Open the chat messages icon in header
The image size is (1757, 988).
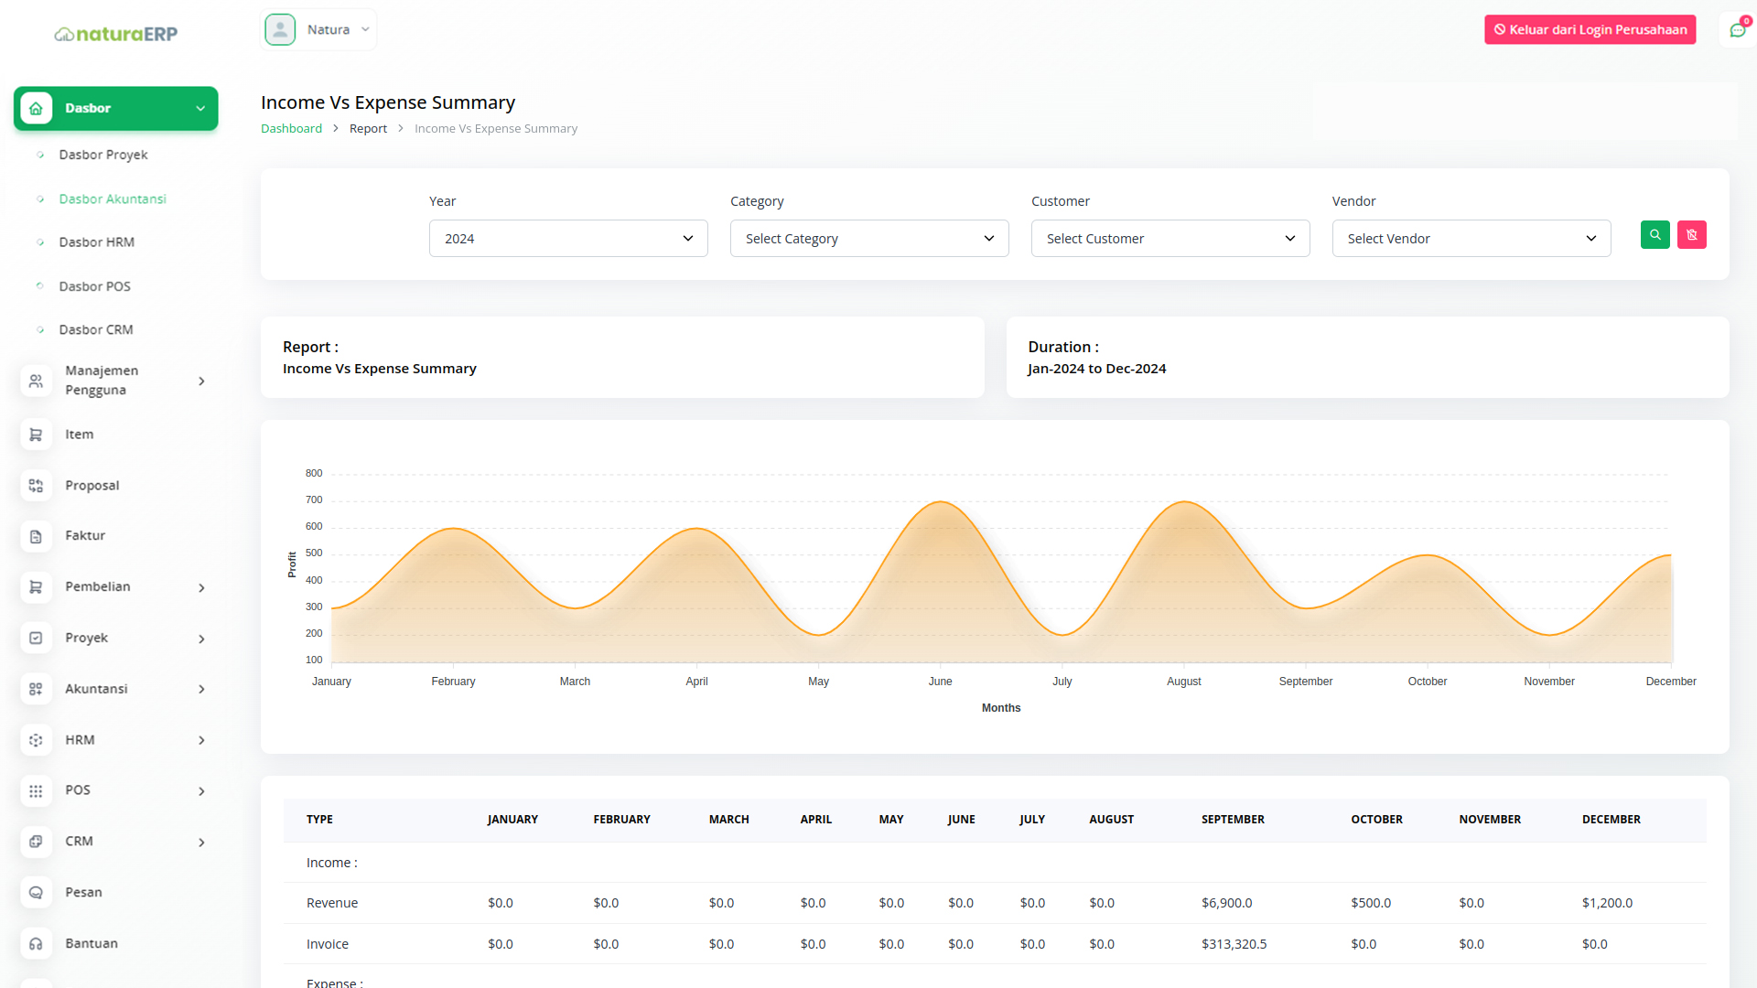pyautogui.click(x=1737, y=30)
